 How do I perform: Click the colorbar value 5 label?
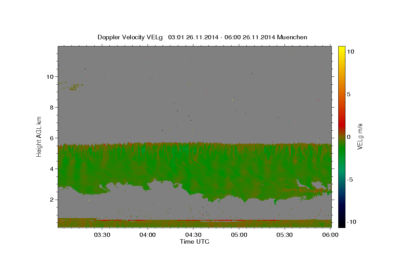point(348,94)
